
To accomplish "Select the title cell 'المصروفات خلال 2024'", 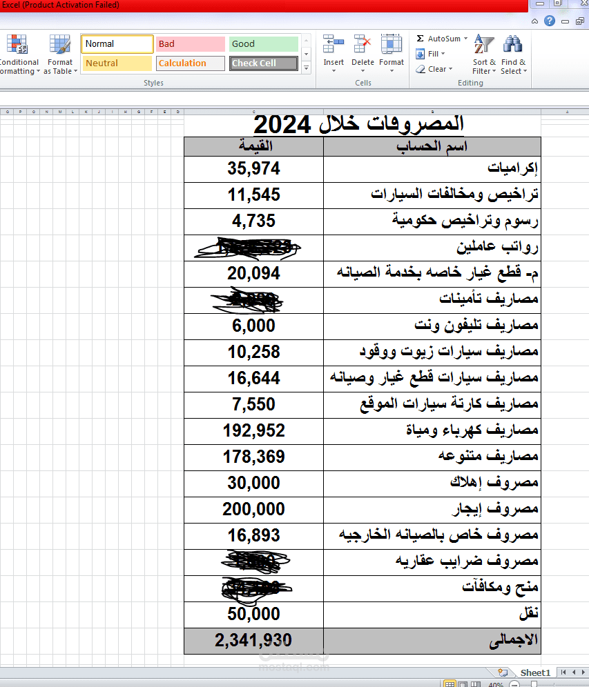I will [358, 125].
